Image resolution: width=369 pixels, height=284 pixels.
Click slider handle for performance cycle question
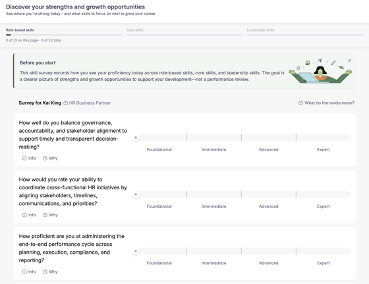tap(136, 251)
